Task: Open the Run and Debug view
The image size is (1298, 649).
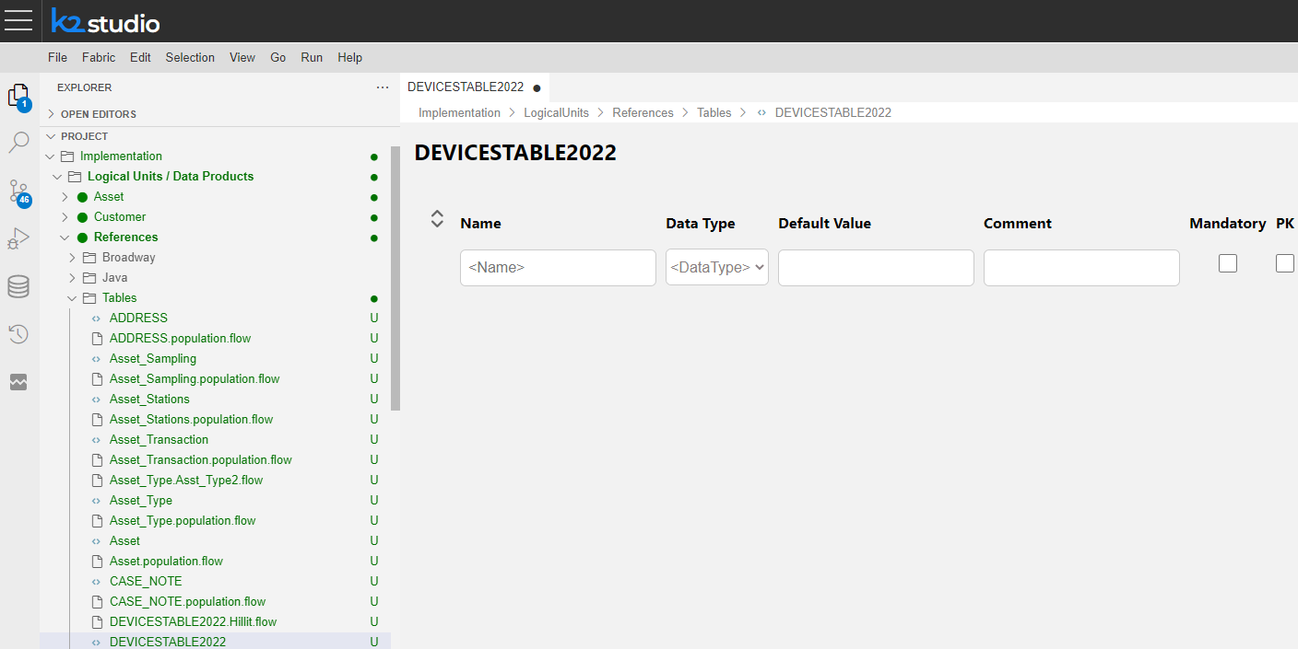Action: click(18, 239)
